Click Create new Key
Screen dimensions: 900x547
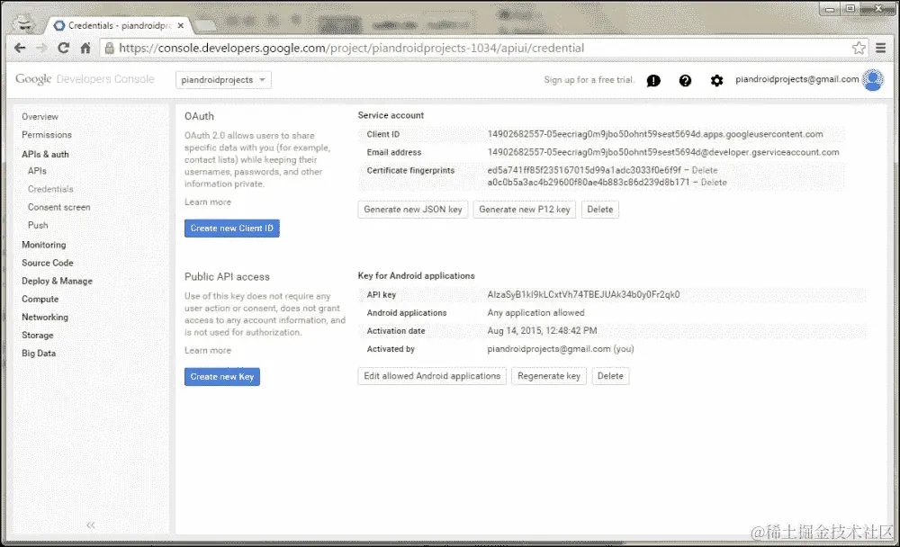222,377
